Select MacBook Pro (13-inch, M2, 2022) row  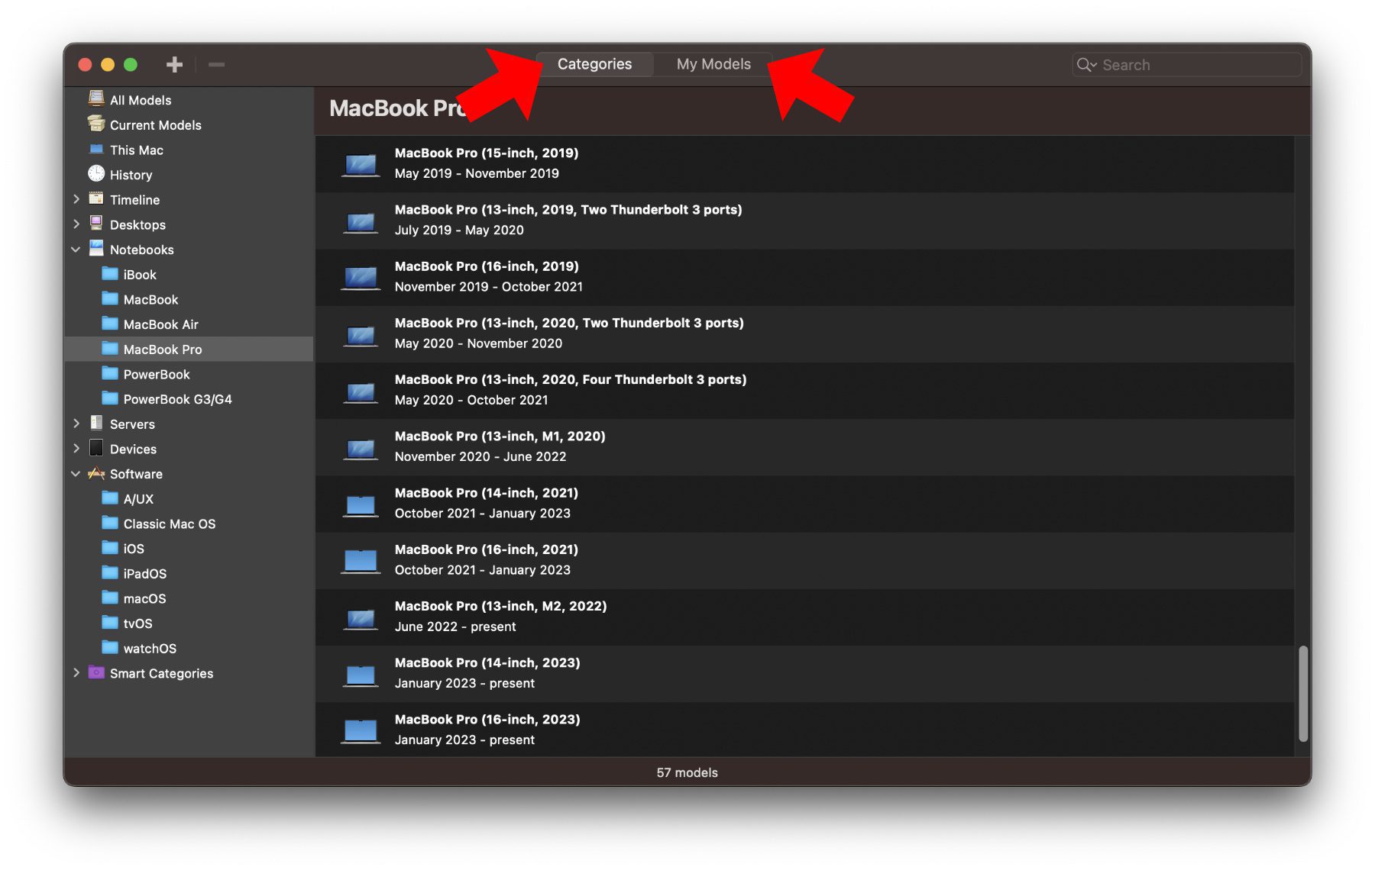(804, 617)
